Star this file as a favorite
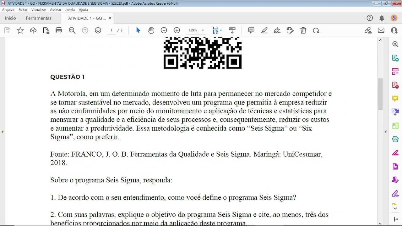The image size is (402, 226). tap(20, 30)
